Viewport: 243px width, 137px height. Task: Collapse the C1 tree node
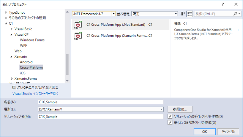(x=6, y=24)
